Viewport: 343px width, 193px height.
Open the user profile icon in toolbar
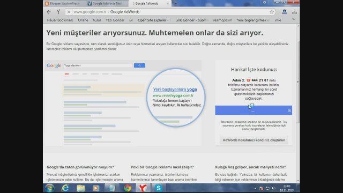(x=284, y=12)
